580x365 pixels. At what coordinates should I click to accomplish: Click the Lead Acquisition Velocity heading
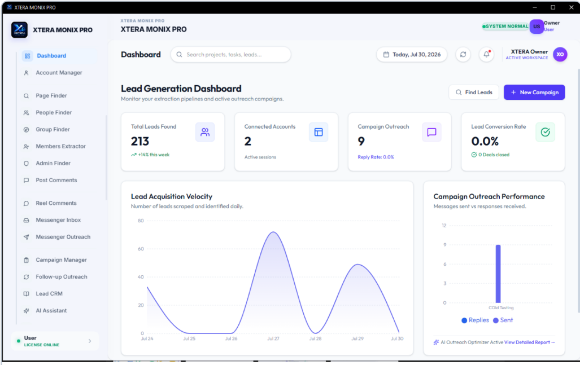[x=172, y=196]
